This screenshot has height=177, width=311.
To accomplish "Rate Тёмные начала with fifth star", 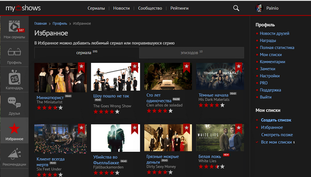I will pos(222,105).
